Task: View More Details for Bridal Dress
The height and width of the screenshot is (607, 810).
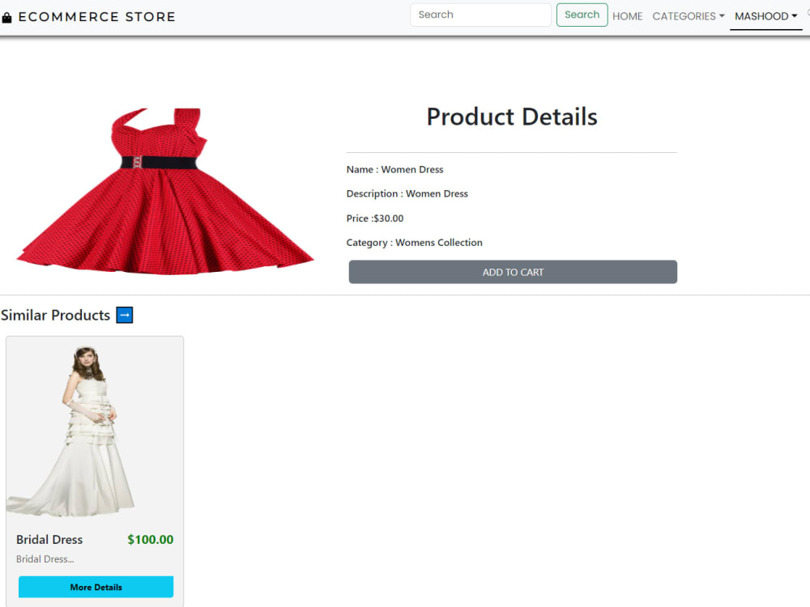Action: click(x=96, y=587)
